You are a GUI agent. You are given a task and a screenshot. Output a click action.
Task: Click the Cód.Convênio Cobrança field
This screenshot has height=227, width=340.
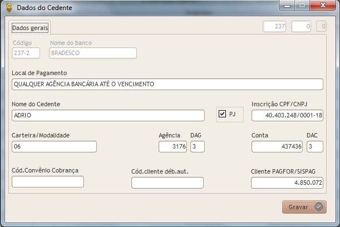point(47,181)
